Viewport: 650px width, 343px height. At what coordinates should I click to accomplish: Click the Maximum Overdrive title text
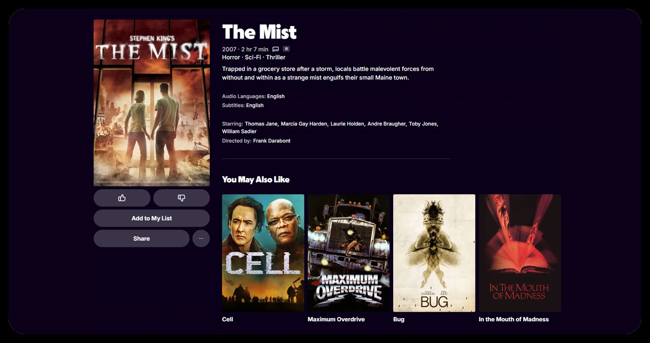click(336, 319)
